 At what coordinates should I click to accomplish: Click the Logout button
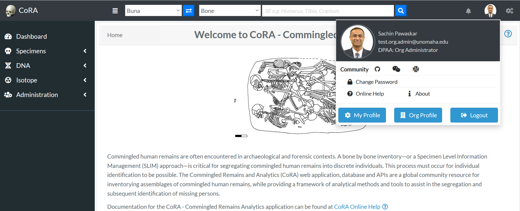[x=474, y=115]
